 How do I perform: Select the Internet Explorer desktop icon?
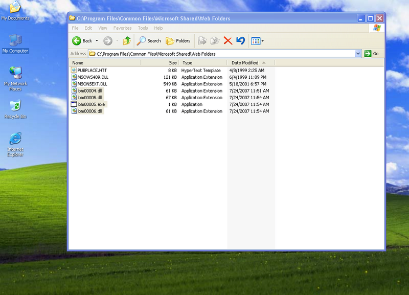coord(15,145)
